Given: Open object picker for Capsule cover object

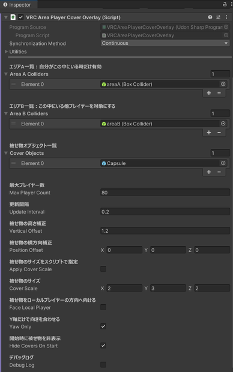Looking at the screenshot, I should 223,163.
